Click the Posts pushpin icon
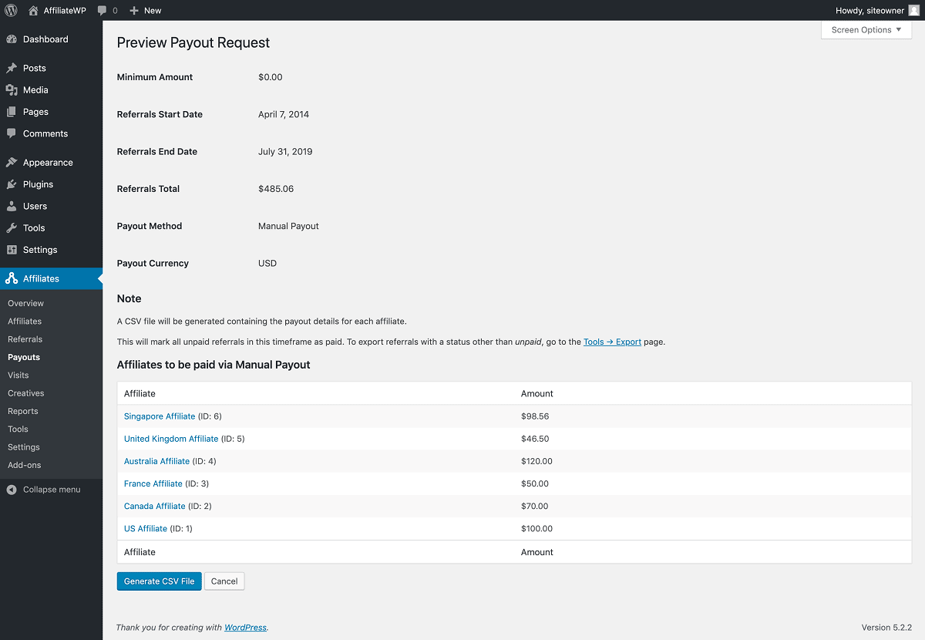The width and height of the screenshot is (925, 640). point(12,68)
